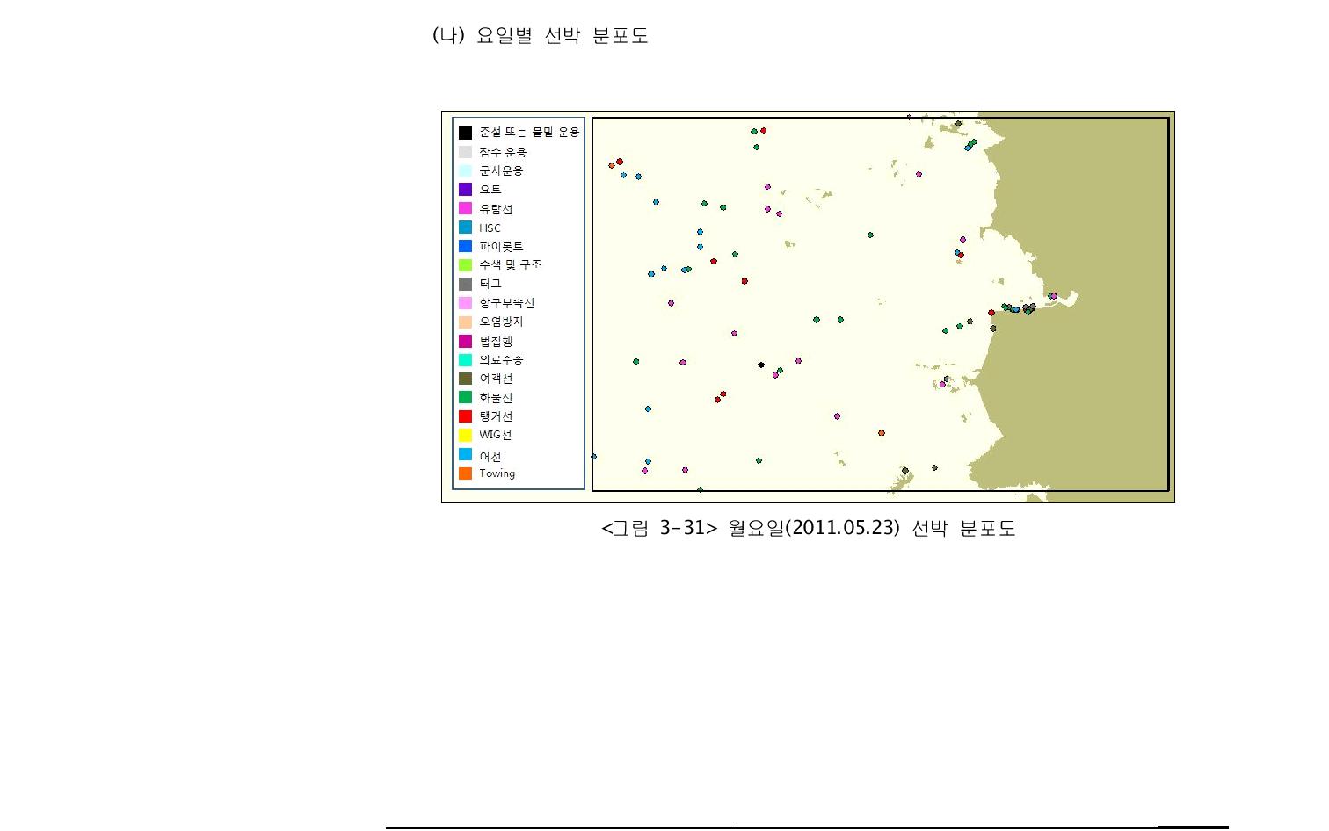Viewport: 1329px width, 831px height.
Task: Click the blue 파이롯트 legend swatch
Action: click(465, 246)
